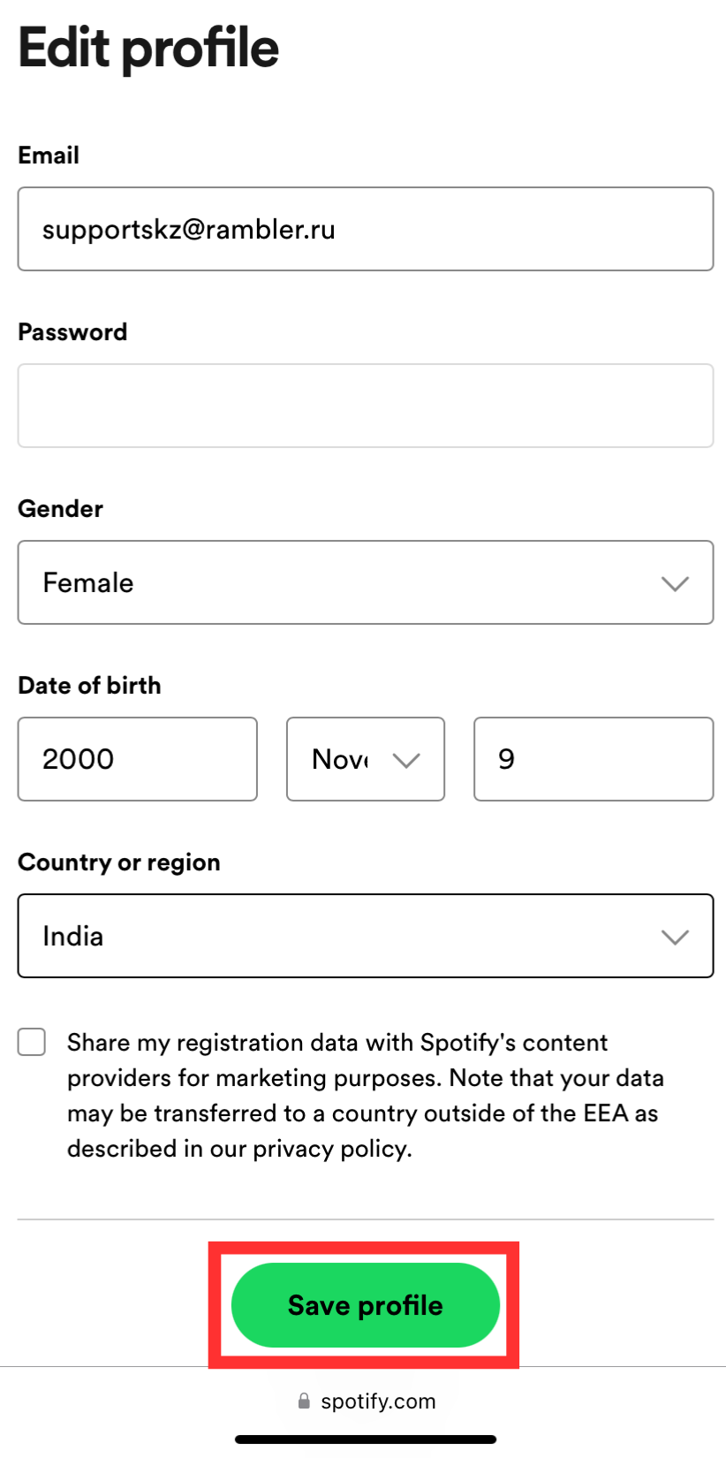Select the birth year field showing 2000
Screen dimensions: 726x1458
(x=137, y=759)
